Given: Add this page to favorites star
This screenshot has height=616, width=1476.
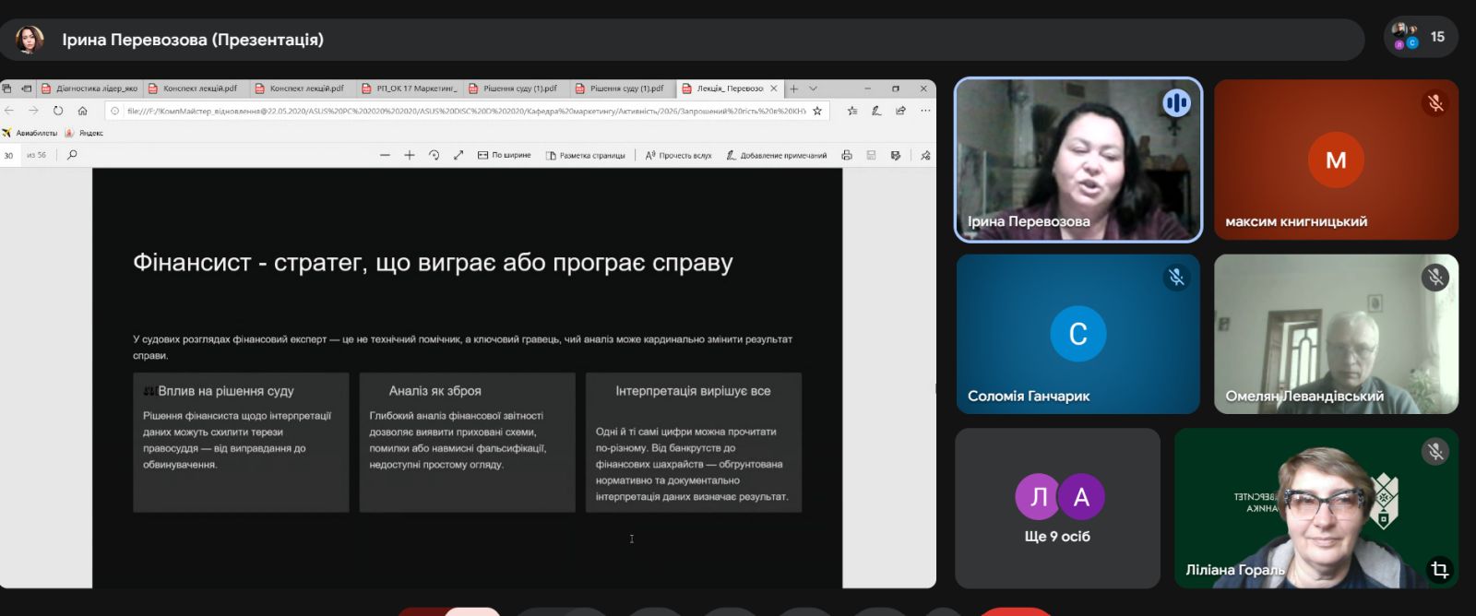Looking at the screenshot, I should click(x=817, y=111).
